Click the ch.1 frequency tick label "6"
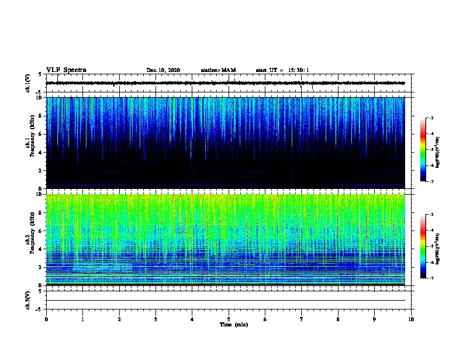463x358 pixels. point(40,135)
